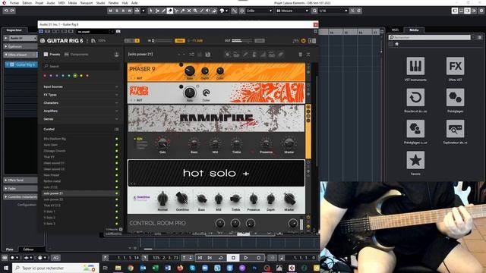This screenshot has width=486, height=273.
Task: Open Windows Start menu
Action: point(5,268)
